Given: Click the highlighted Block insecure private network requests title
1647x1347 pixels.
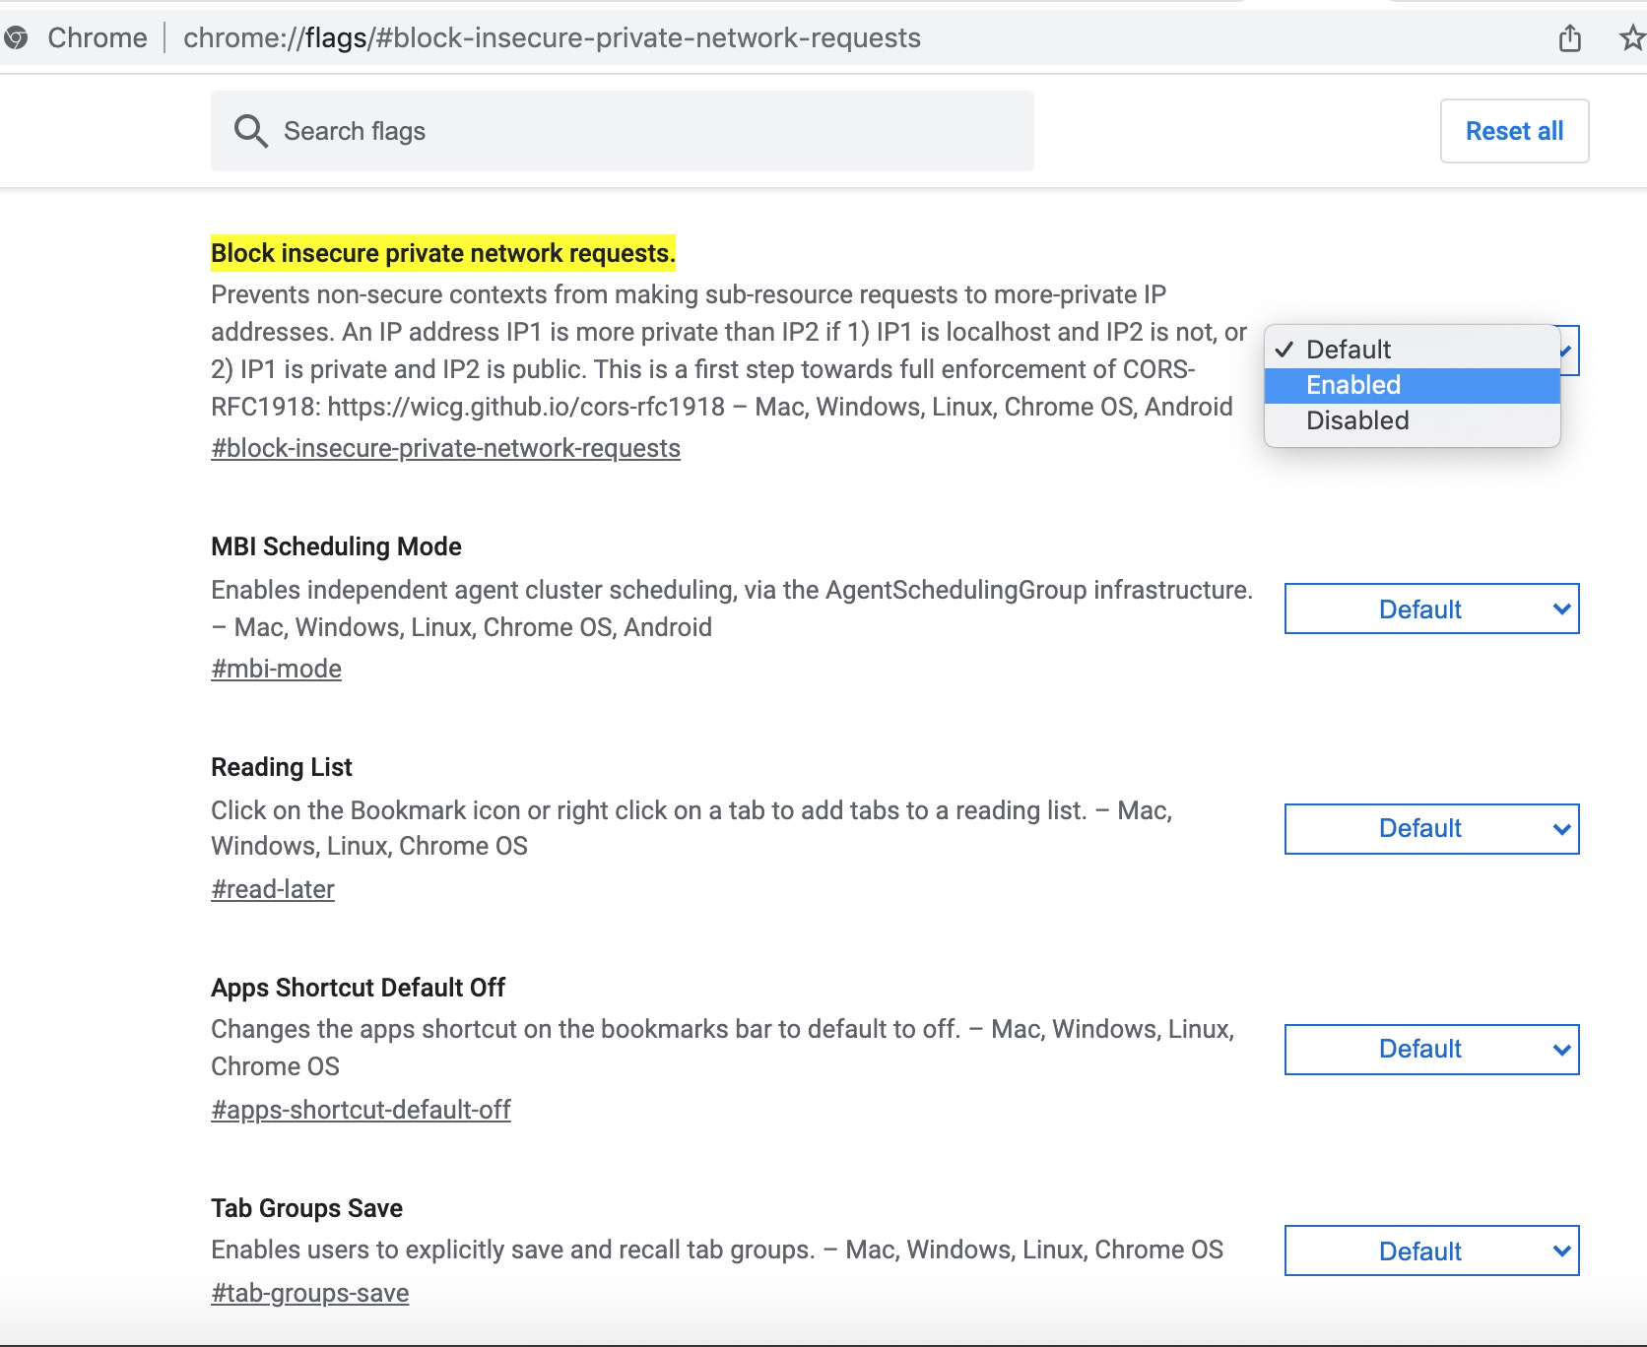Looking at the screenshot, I should [x=443, y=254].
